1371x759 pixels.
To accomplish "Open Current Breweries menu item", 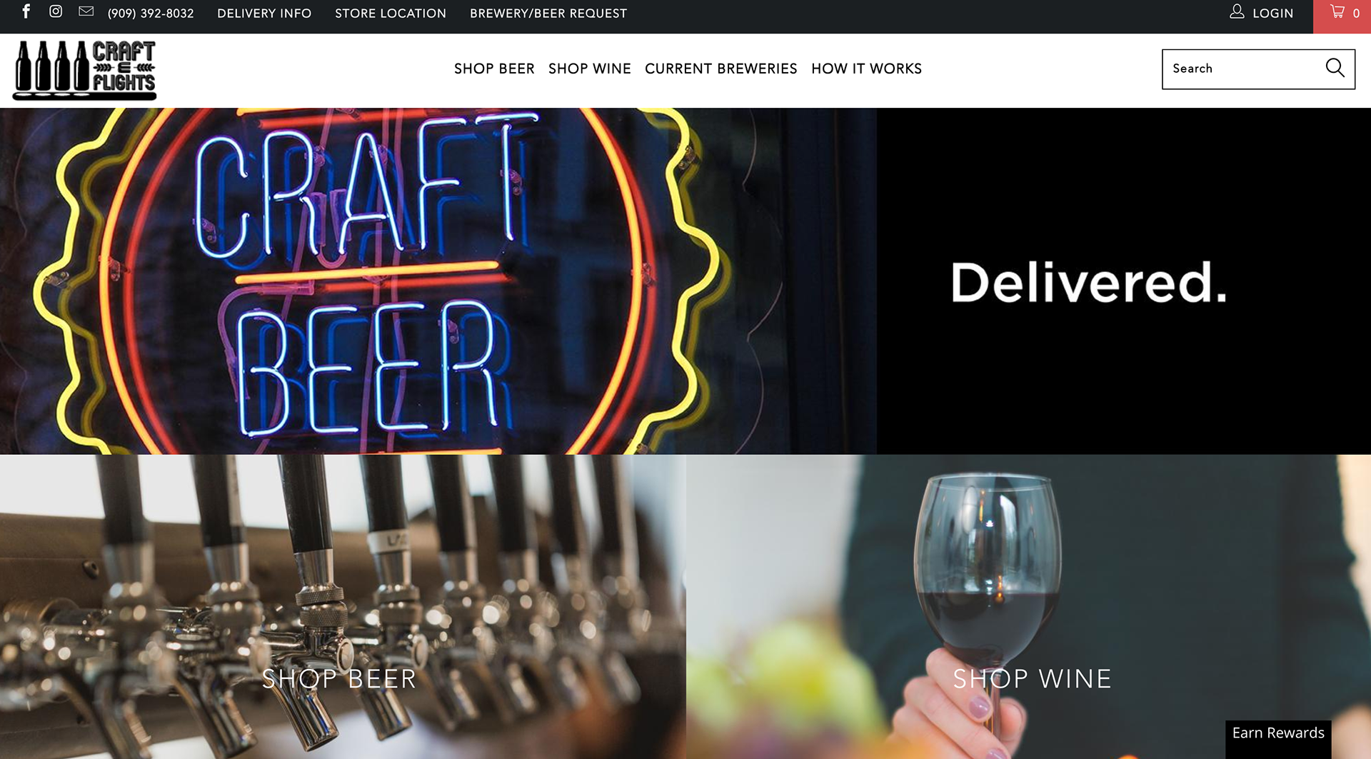I will [720, 69].
